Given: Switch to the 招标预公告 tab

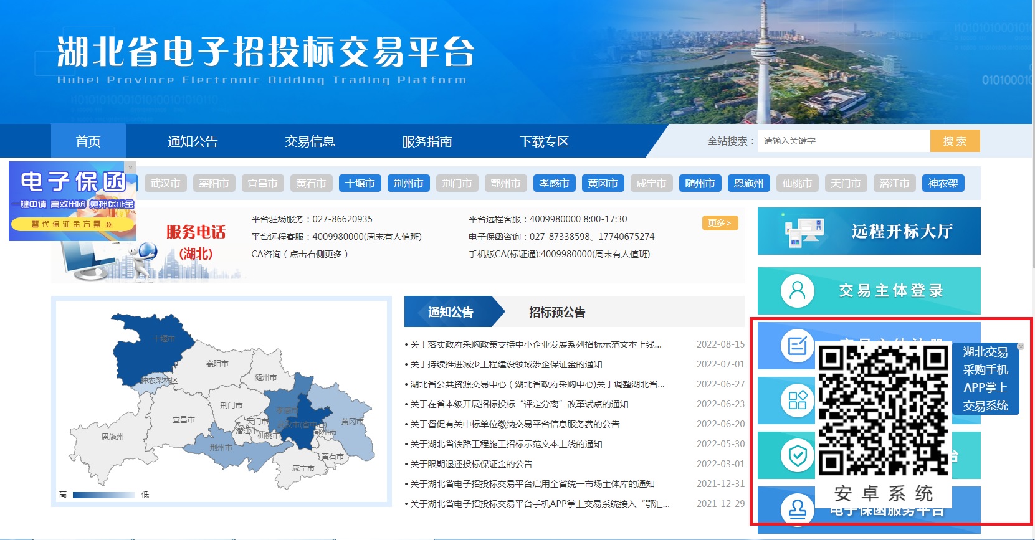Looking at the screenshot, I should coord(556,312).
